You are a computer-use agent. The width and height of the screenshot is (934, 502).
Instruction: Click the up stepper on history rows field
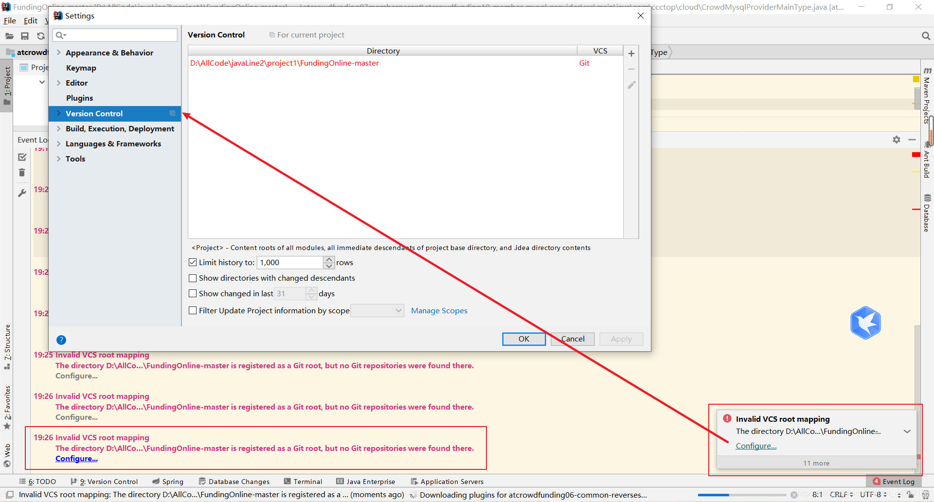click(x=329, y=259)
